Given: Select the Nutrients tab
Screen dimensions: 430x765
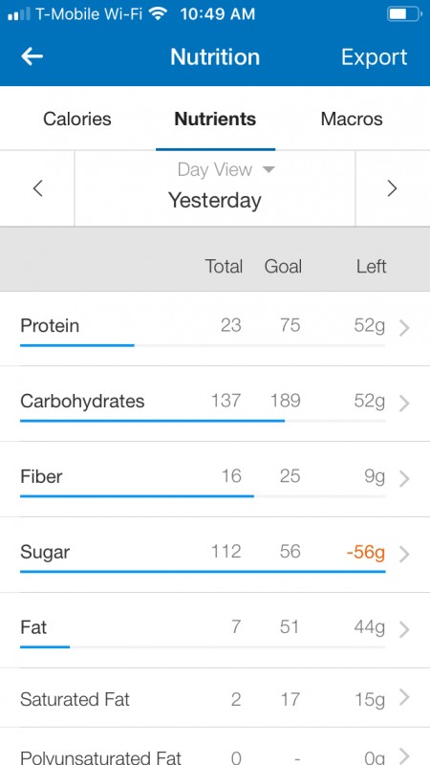Looking at the screenshot, I should [215, 119].
